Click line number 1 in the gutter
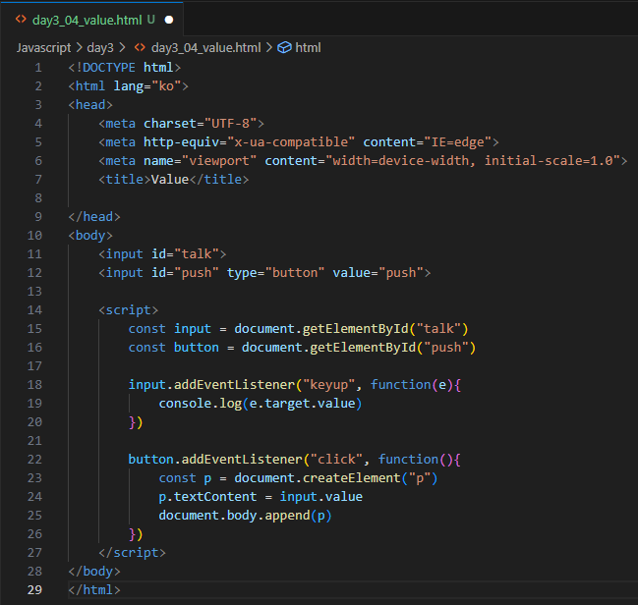 pos(38,68)
